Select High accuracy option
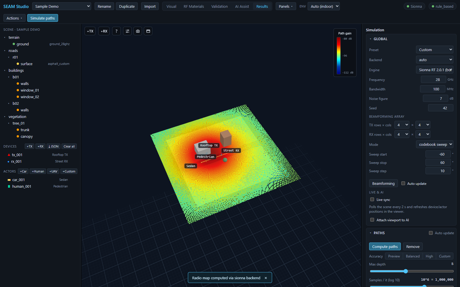460x287 pixels. click(x=429, y=256)
